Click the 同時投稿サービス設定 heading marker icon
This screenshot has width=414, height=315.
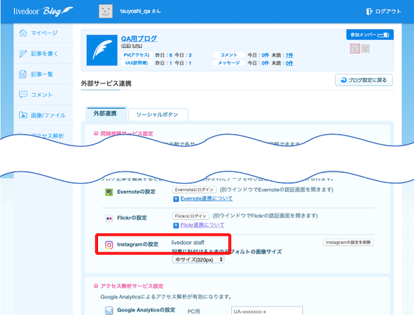[x=96, y=134]
